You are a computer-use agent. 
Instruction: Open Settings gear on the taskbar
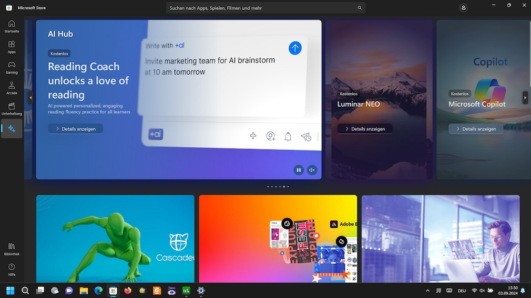201,291
